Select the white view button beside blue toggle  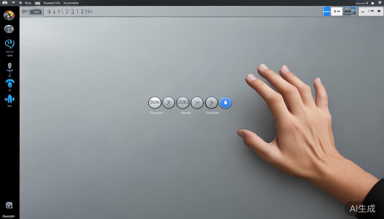337,11
